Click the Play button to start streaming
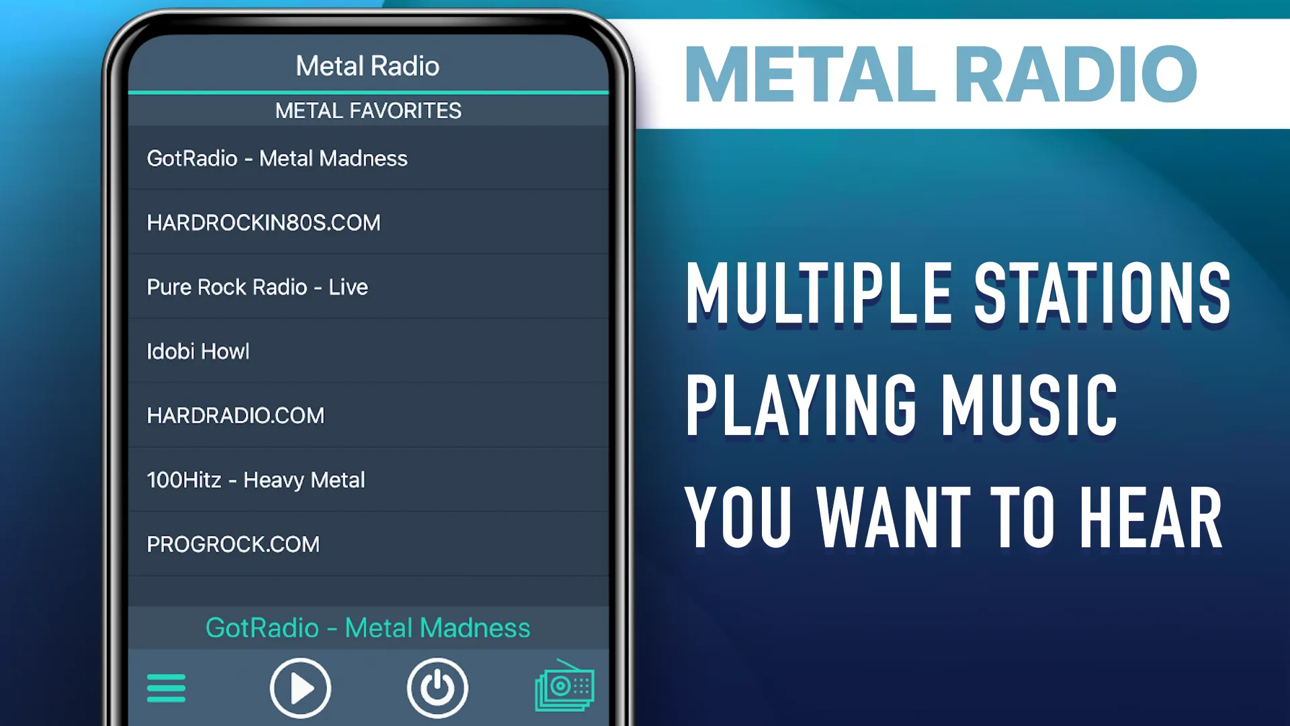 tap(300, 687)
